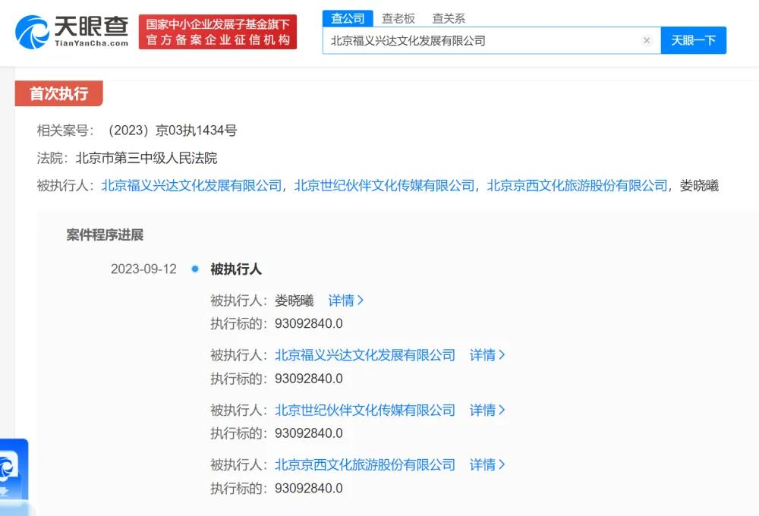Click the red 国家中小企业发展子基金旗下 banner
This screenshot has width=759, height=516.
pyautogui.click(x=218, y=32)
